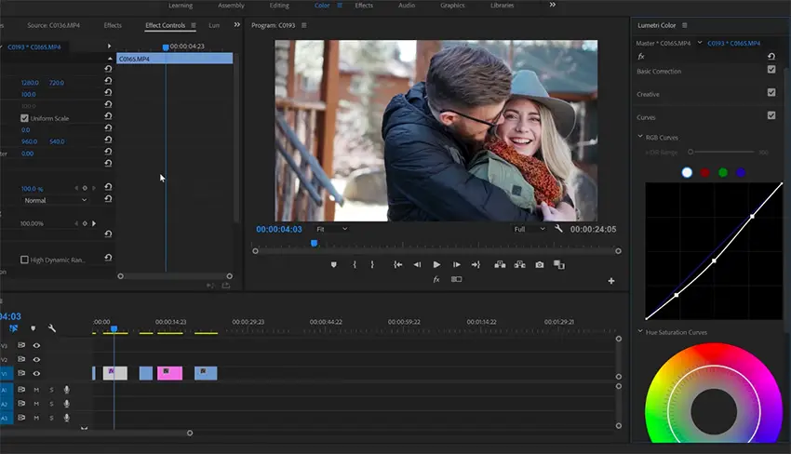Switch to the Audio workspace
791x454 pixels.
coord(407,6)
